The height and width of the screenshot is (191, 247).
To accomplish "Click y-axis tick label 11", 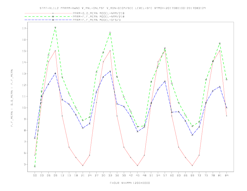I will click(24, 96).
